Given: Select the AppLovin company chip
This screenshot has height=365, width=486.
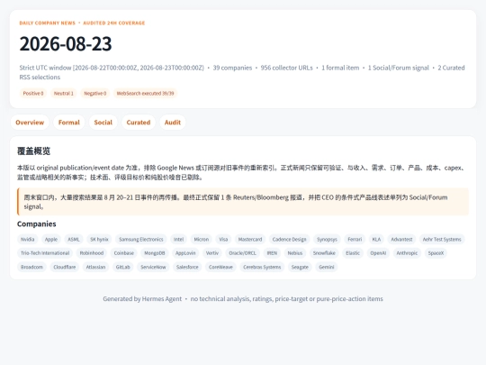Looking at the screenshot, I should pyautogui.click(x=185, y=253).
